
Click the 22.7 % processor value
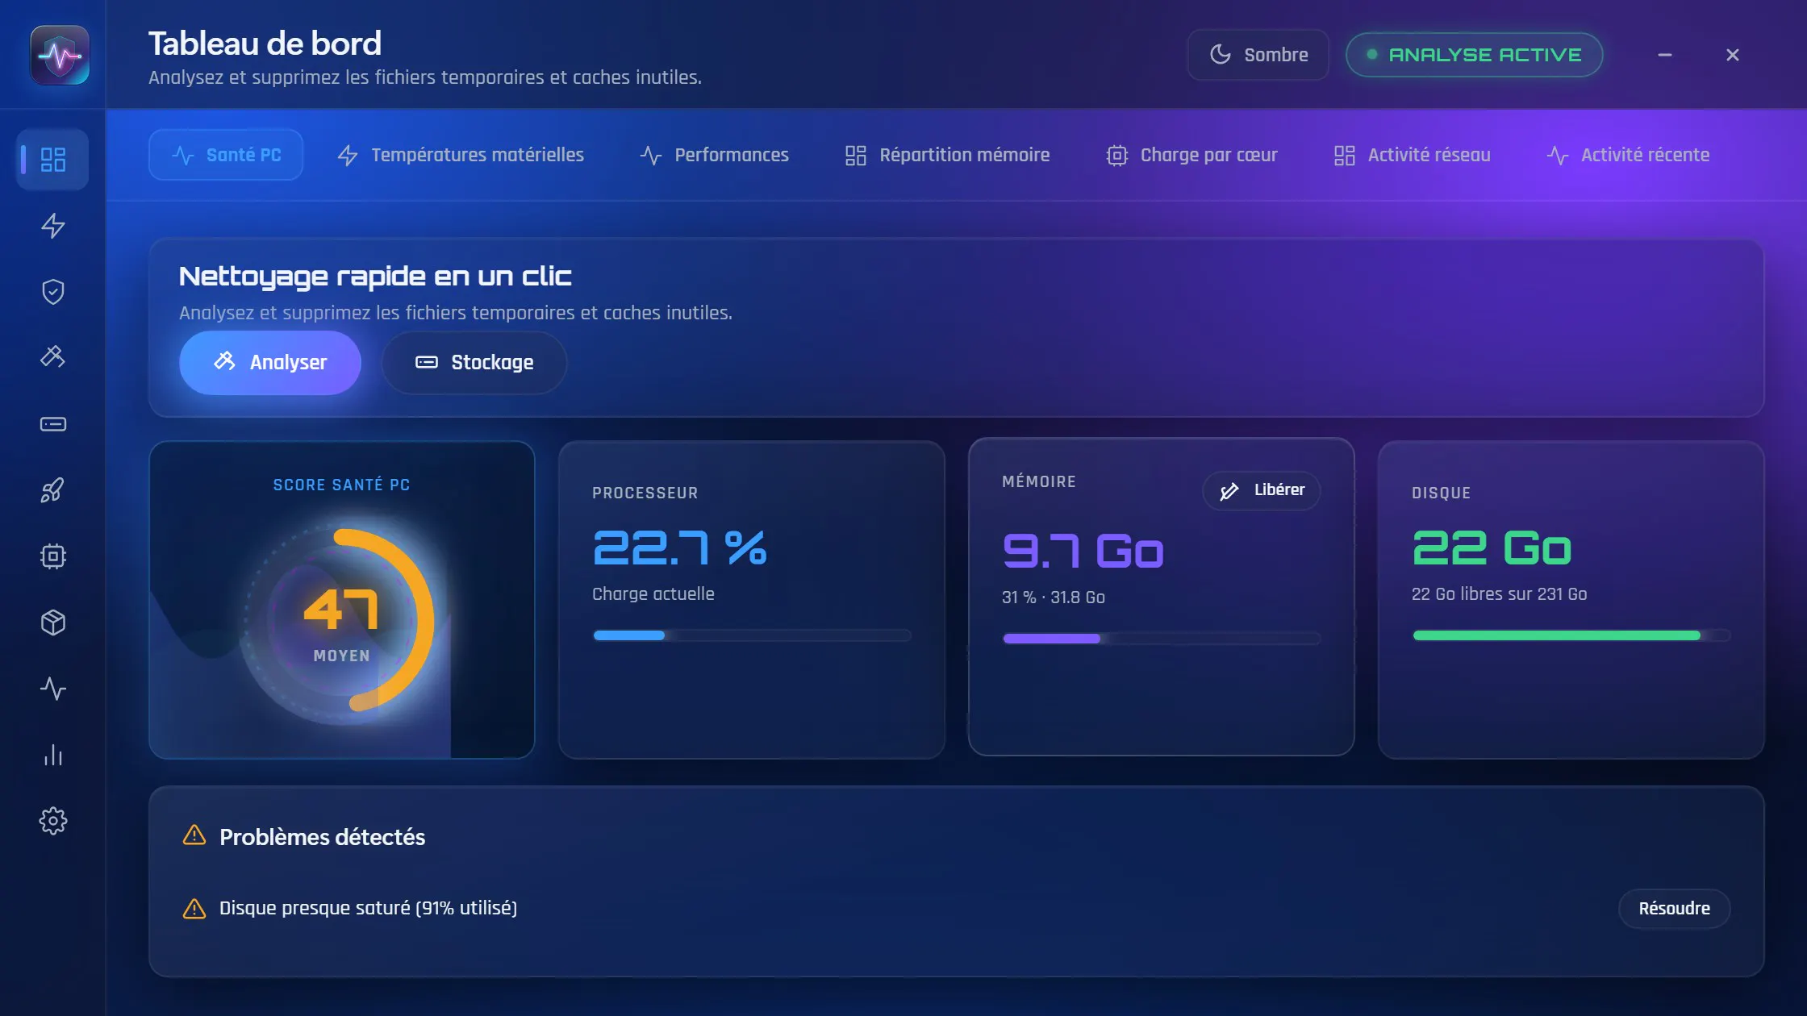679,548
